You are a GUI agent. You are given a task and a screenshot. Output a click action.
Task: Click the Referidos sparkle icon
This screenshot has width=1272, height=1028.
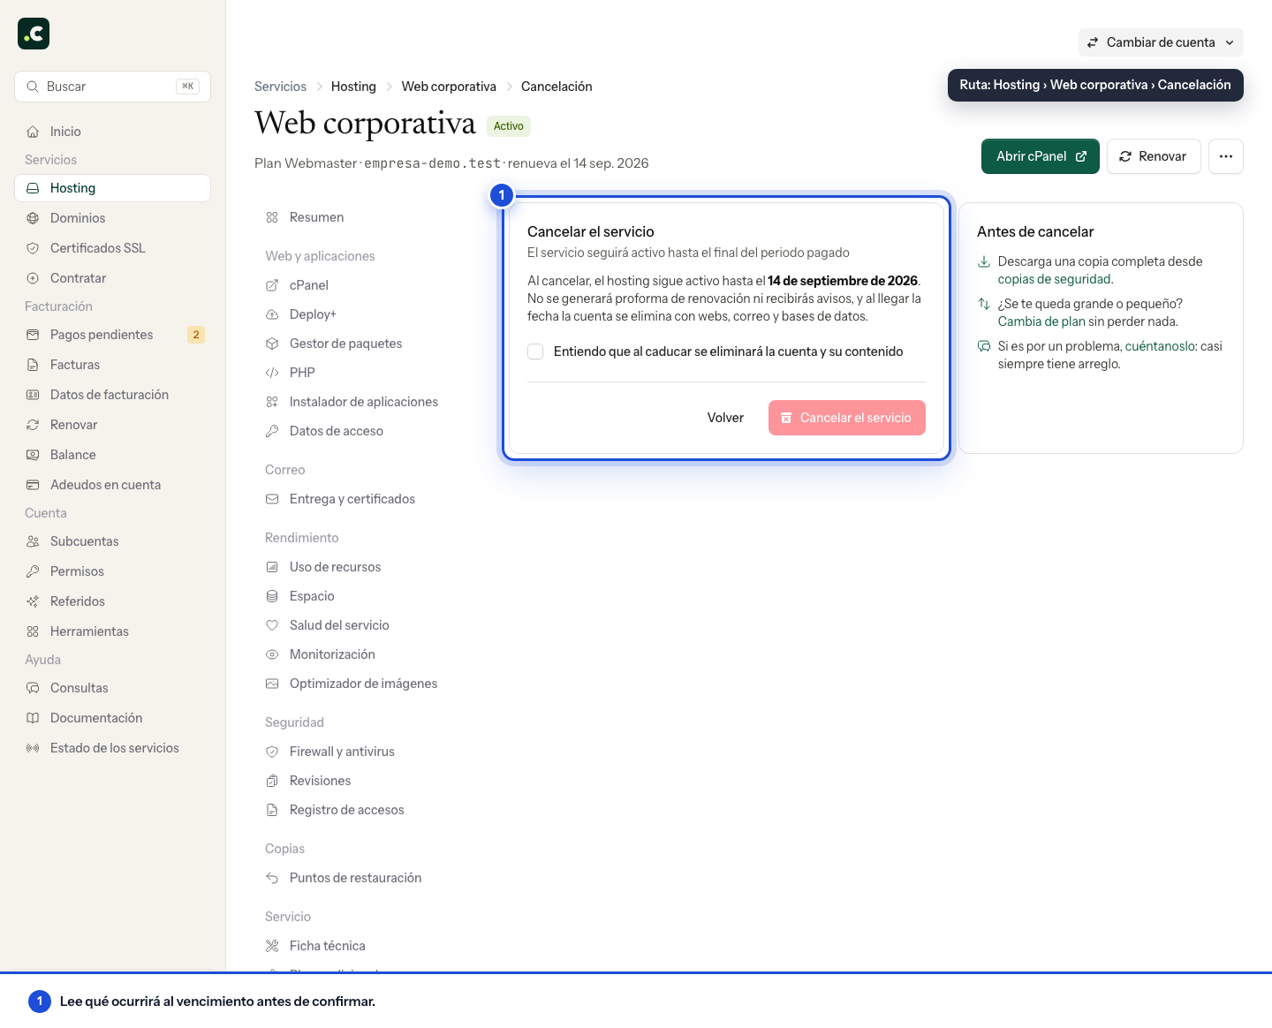(x=33, y=601)
